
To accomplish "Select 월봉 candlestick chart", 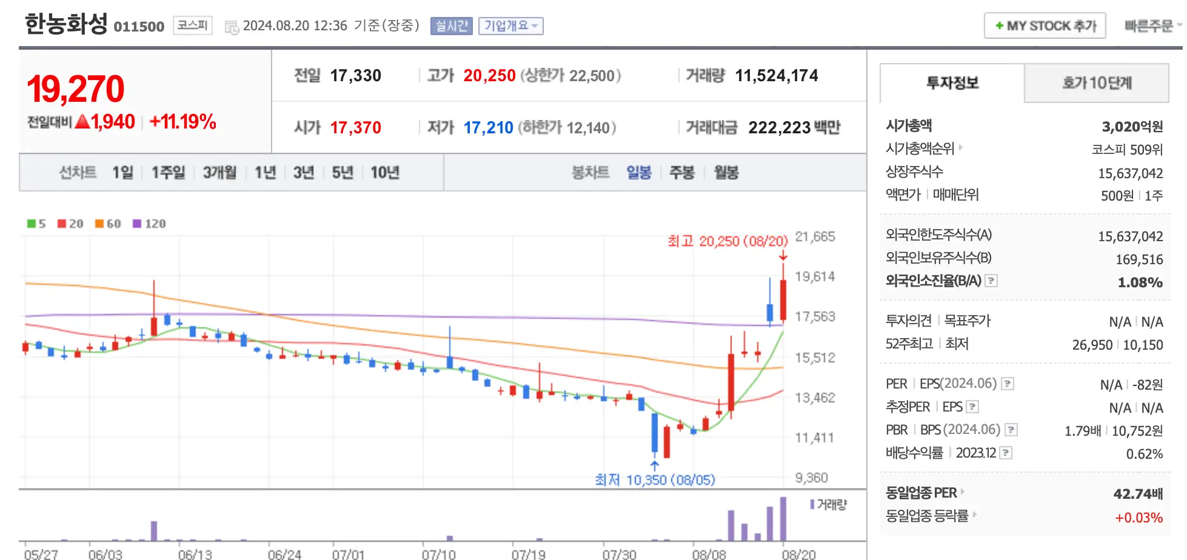I will (726, 173).
